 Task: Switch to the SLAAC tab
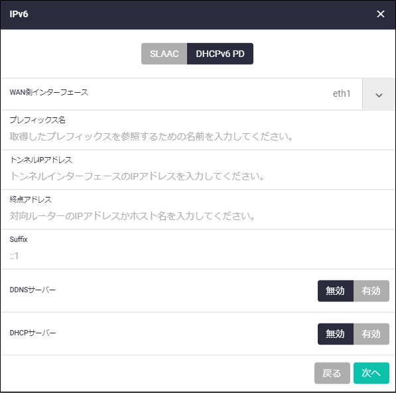(164, 54)
